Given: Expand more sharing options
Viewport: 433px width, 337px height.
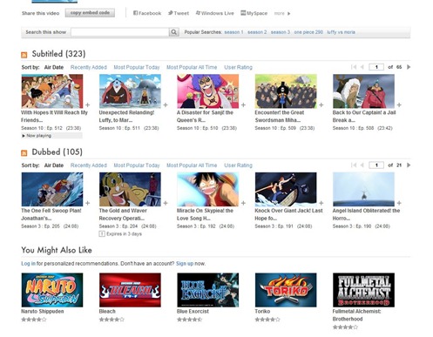Looking at the screenshot, I should pyautogui.click(x=282, y=13).
